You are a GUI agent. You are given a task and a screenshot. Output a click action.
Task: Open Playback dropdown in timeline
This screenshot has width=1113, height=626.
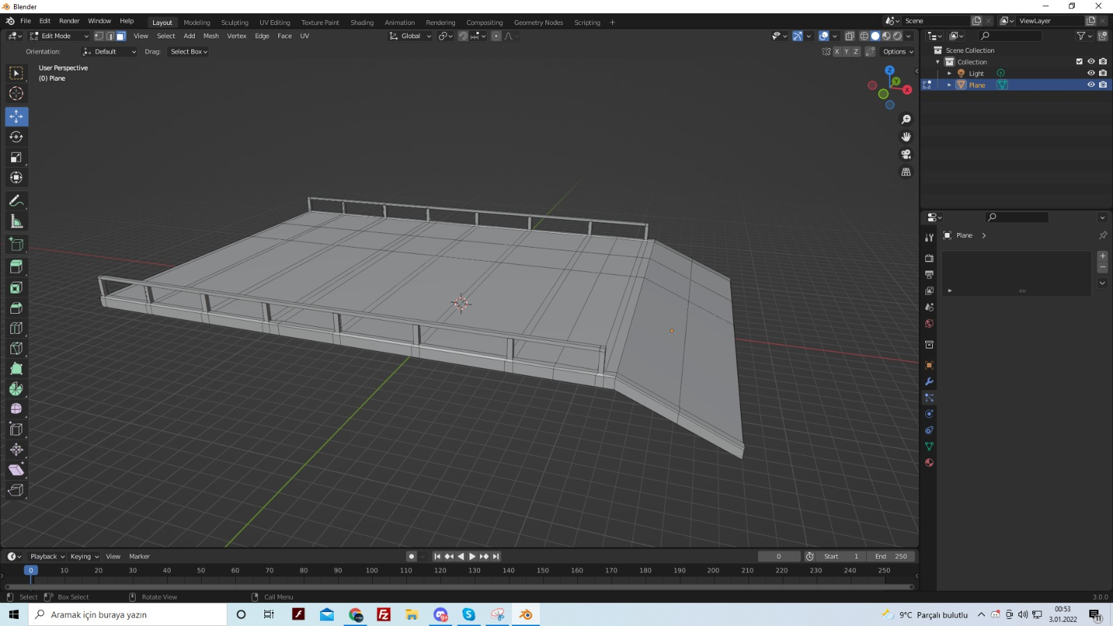coord(47,556)
